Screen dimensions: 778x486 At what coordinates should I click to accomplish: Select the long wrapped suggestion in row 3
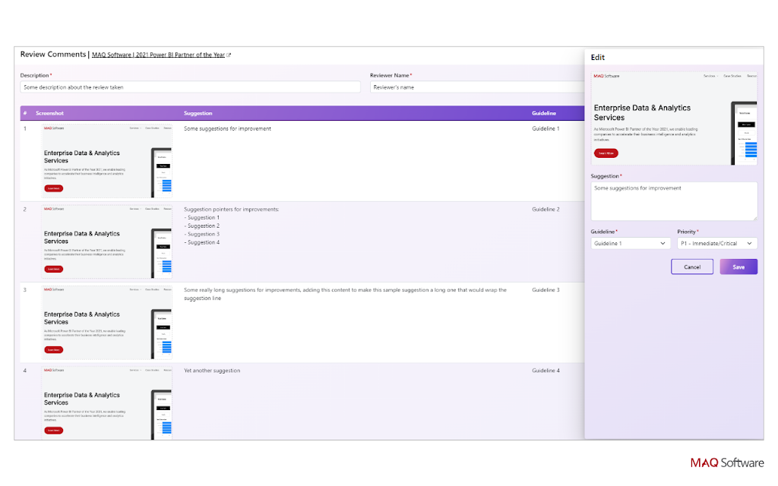tap(346, 294)
